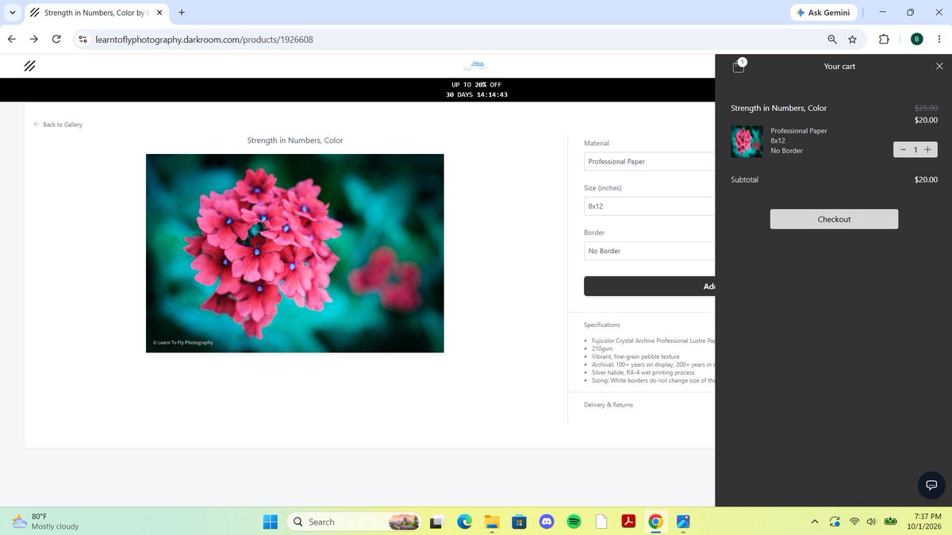The width and height of the screenshot is (952, 535).
Task: Click the shopping bag cart icon
Action: tap(739, 66)
